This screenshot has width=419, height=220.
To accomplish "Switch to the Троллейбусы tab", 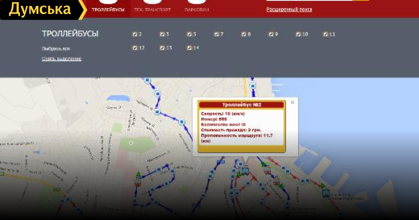I will point(108,10).
